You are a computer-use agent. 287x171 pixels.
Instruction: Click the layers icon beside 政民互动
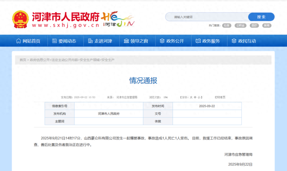(x=234, y=41)
